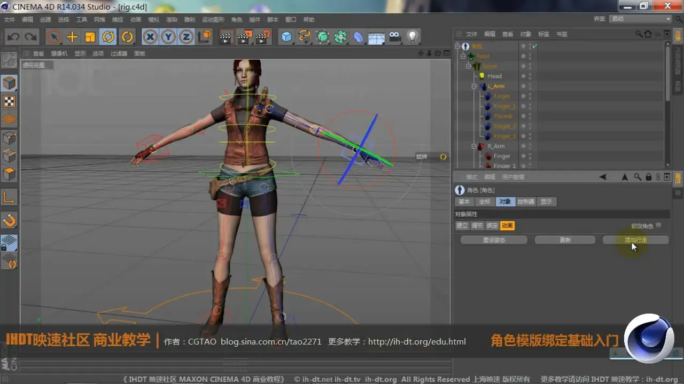Click the Render View clapboard icon
The height and width of the screenshot is (384, 684).
(226, 37)
